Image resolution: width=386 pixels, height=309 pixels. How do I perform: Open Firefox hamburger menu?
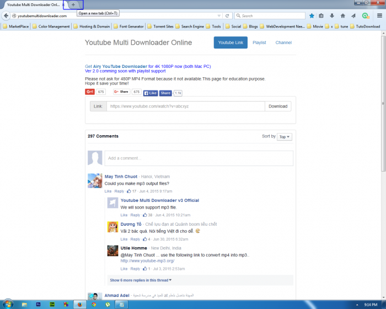[x=379, y=16]
